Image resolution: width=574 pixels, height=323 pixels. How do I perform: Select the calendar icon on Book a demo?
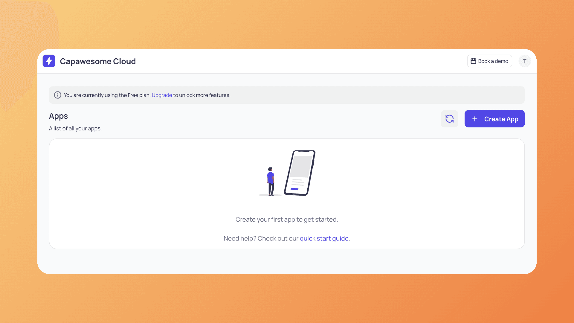[x=474, y=61]
